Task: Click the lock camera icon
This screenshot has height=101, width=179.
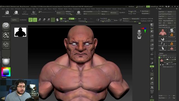Action: point(152,63)
